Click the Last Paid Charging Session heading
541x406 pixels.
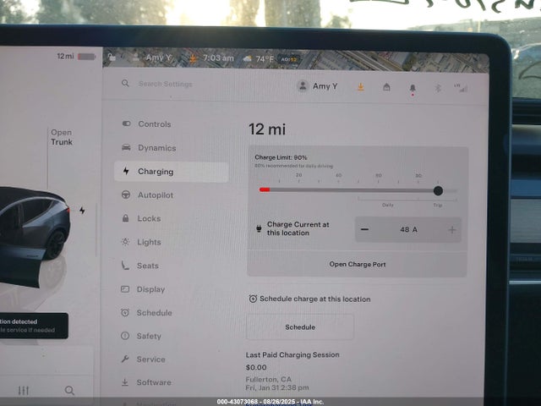coord(292,355)
